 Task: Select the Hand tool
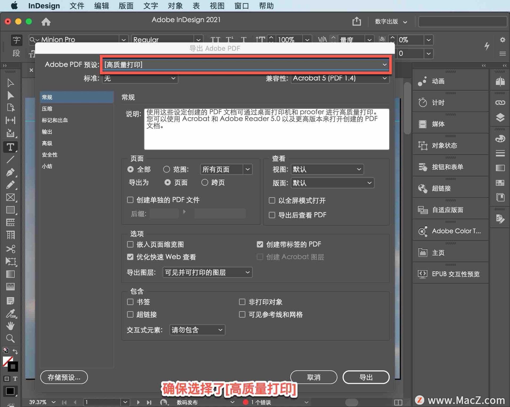pos(10,326)
